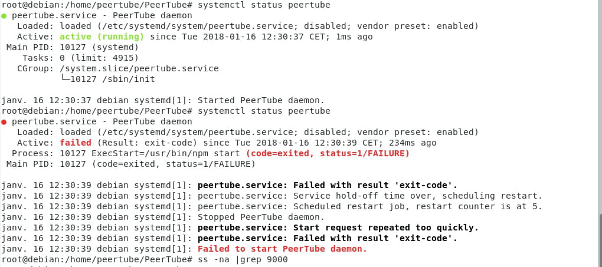Click 'Service hold-off time over, scheduling restart.' line
The height and width of the screenshot is (267, 602).
click(418, 196)
